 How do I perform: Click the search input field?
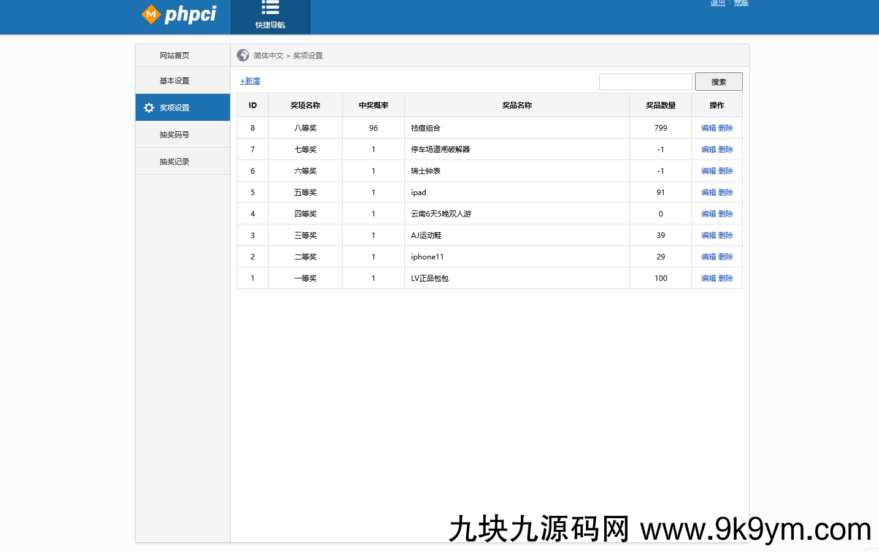pos(645,81)
